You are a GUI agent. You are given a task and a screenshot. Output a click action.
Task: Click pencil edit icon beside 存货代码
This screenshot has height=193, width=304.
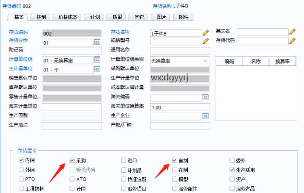tap(293, 41)
